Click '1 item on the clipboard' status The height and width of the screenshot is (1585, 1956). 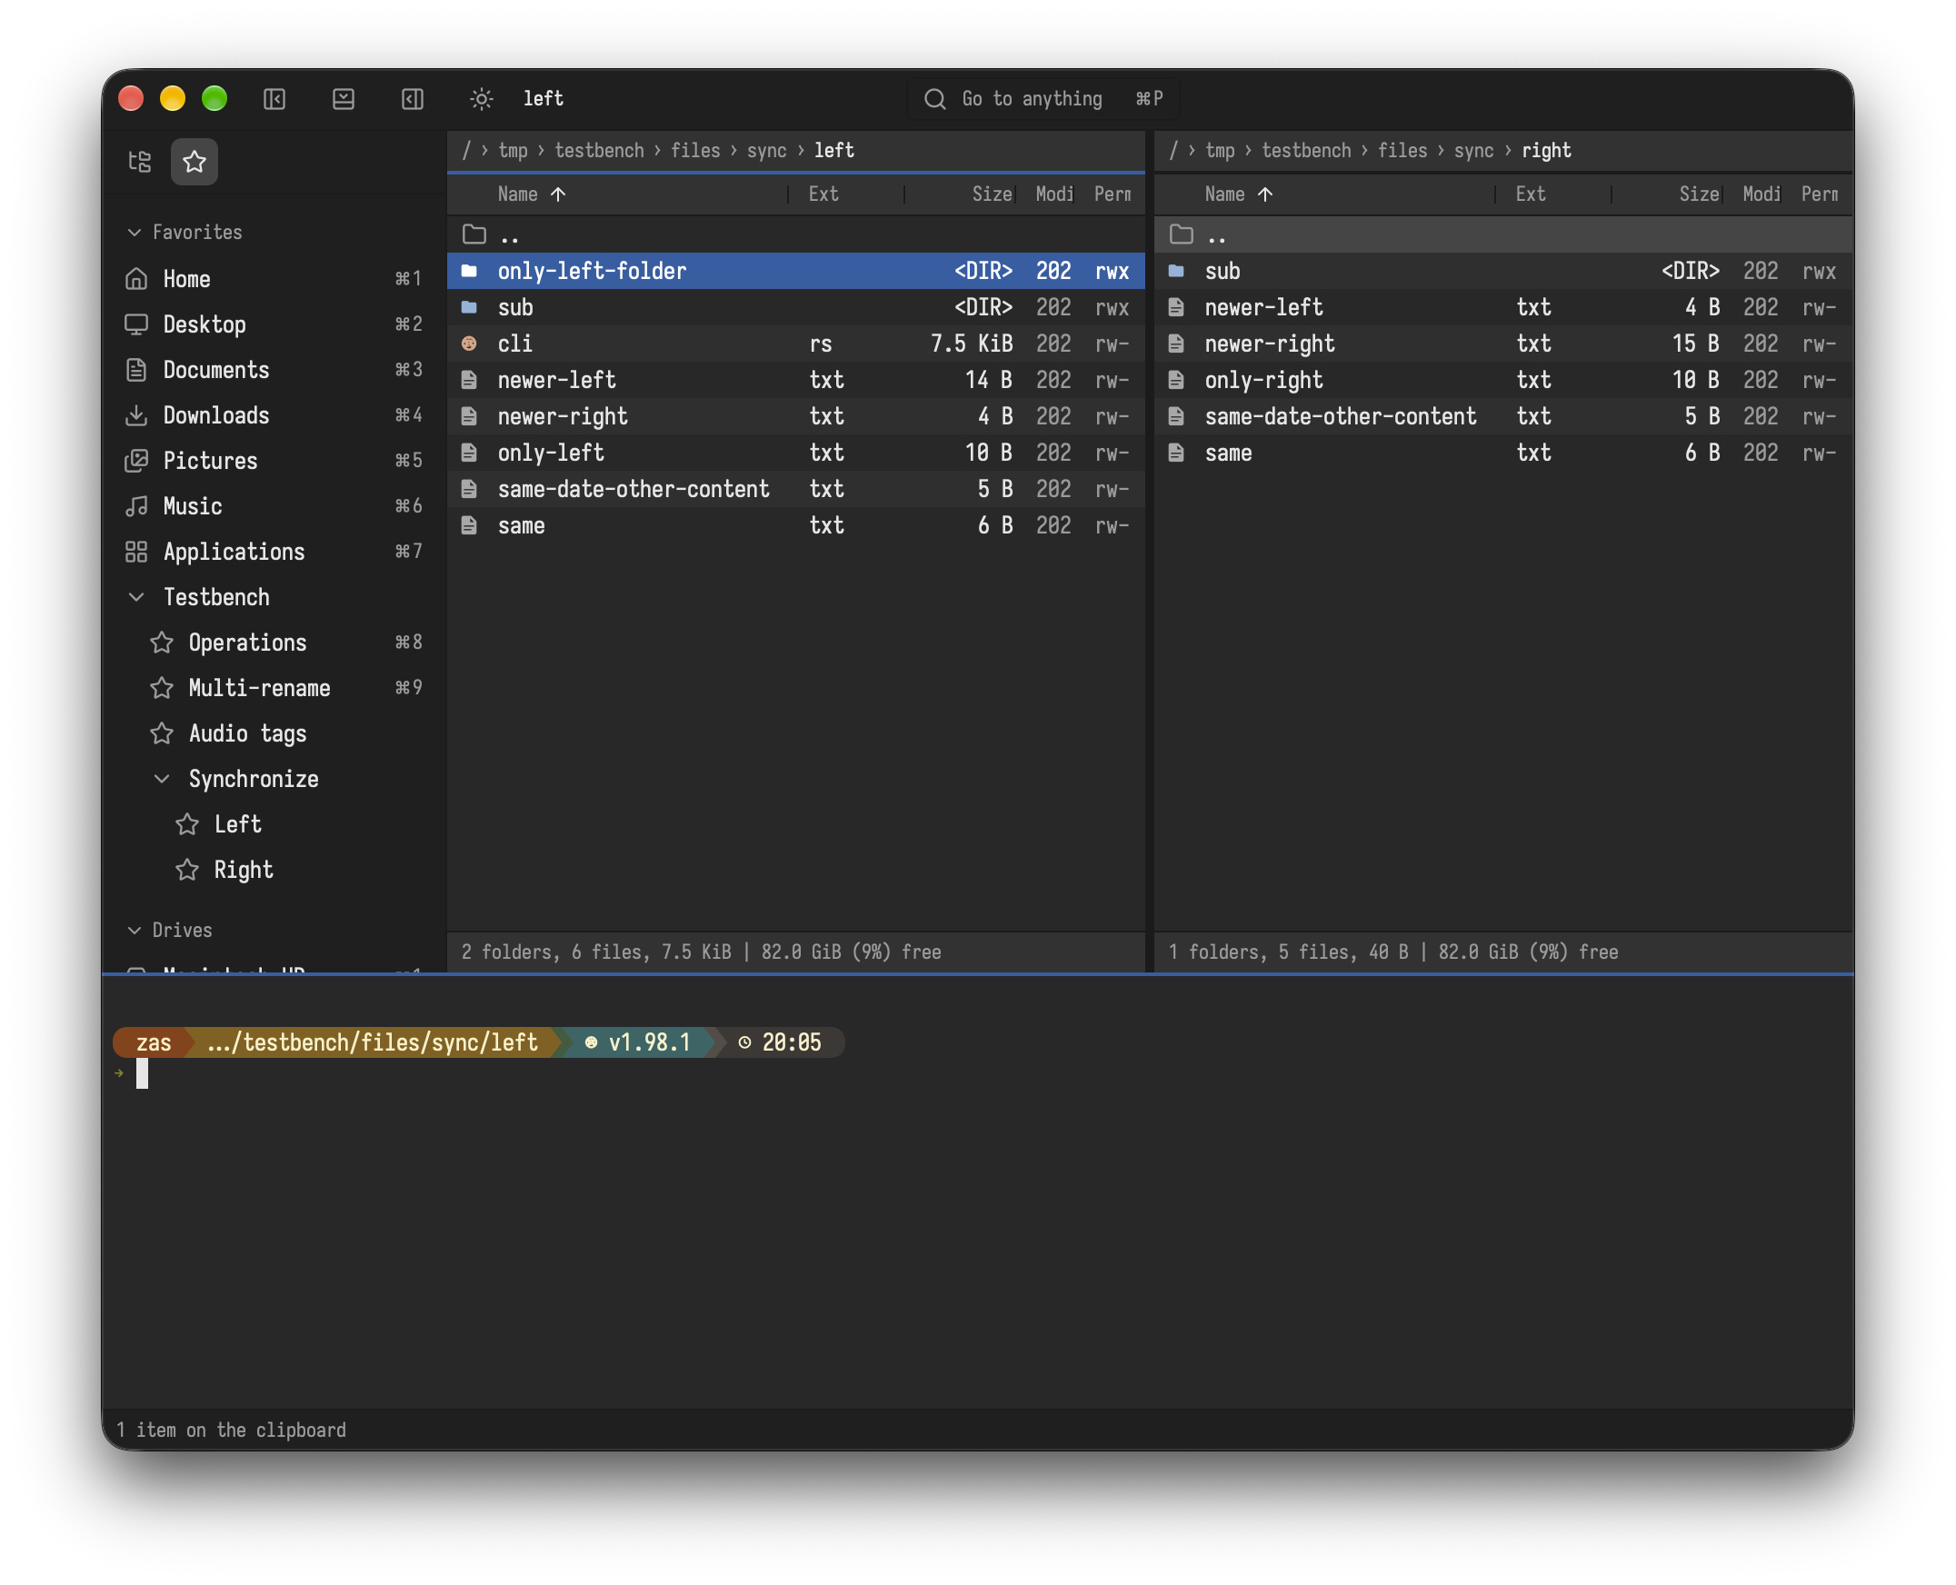tap(231, 1430)
